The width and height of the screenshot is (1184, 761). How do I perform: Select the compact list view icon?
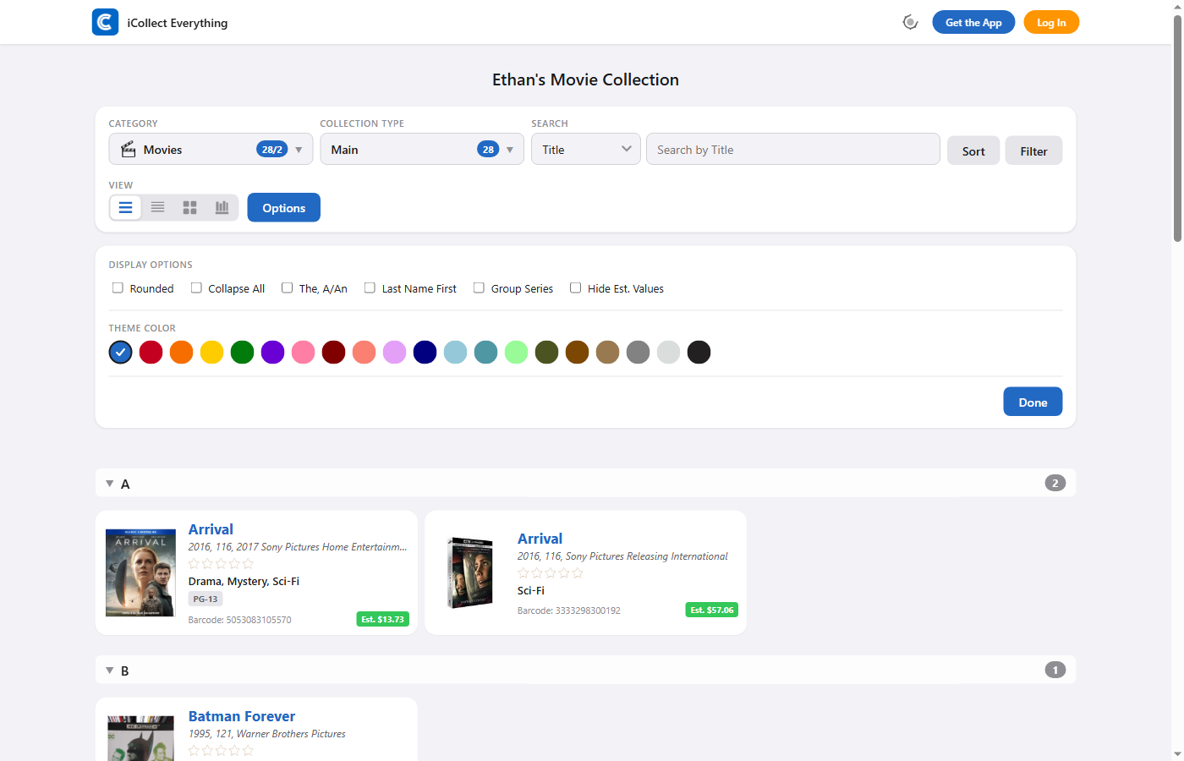click(x=157, y=207)
